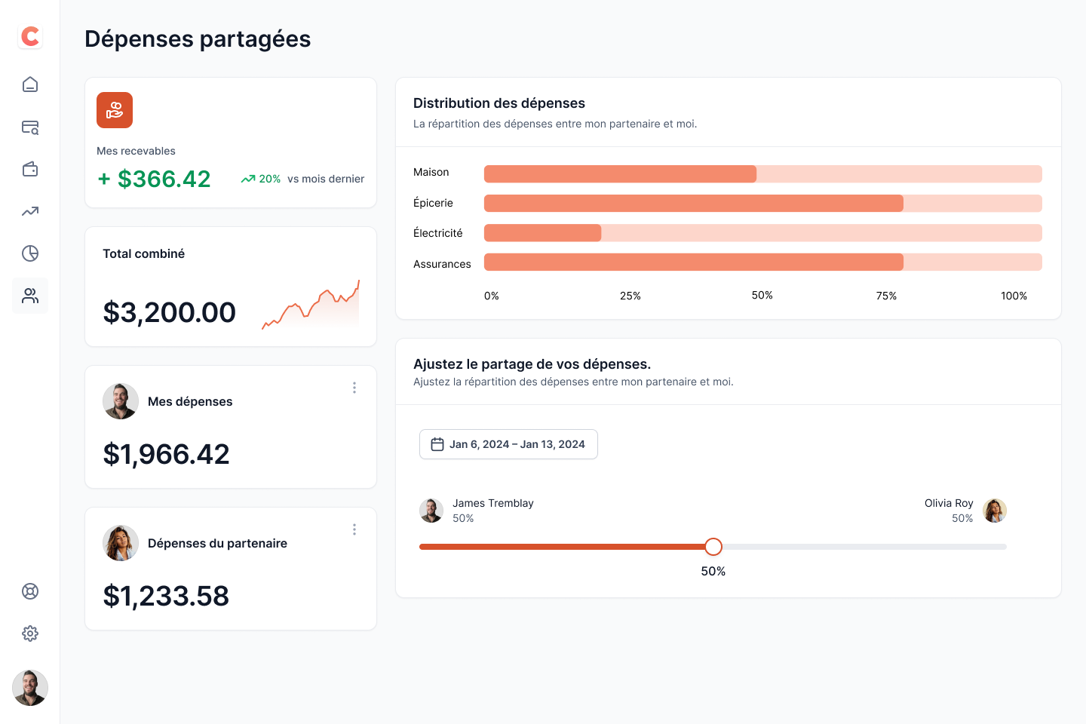The image size is (1086, 724).
Task: Open the pie chart sidebar icon
Action: [30, 253]
